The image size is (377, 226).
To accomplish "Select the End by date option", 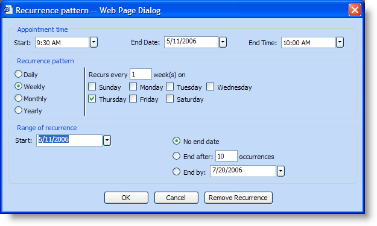I will click(176, 172).
